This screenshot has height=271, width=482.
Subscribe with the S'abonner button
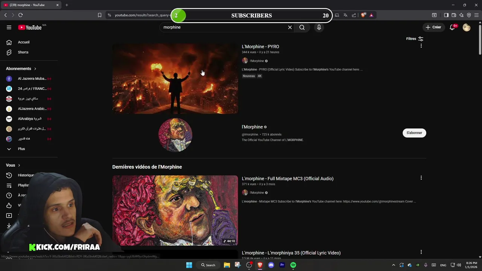pos(414,133)
